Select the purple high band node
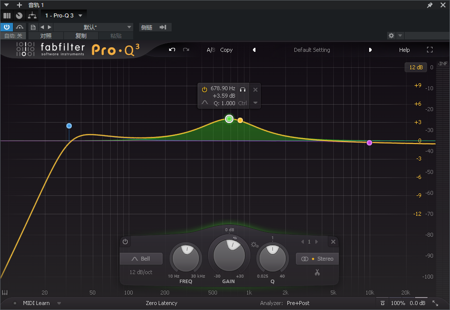The width and height of the screenshot is (450, 310). [x=369, y=143]
